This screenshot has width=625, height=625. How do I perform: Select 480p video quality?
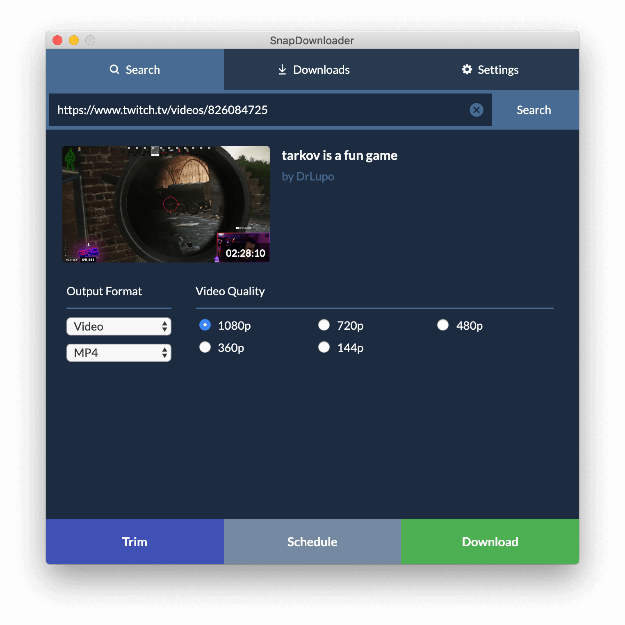tap(443, 325)
